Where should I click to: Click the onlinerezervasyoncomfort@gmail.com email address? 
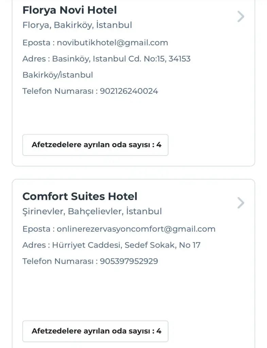click(136, 229)
